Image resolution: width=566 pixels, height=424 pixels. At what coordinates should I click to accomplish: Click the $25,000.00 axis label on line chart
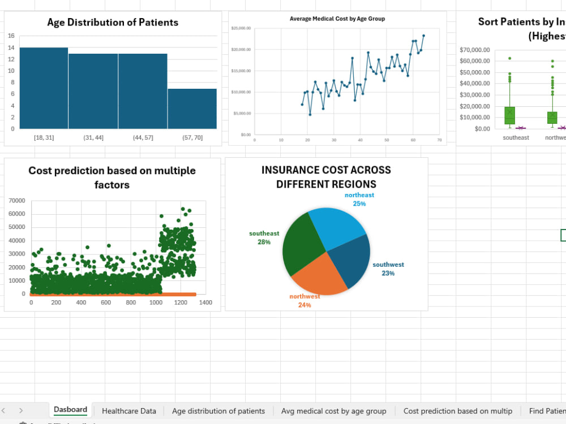[x=241, y=28]
